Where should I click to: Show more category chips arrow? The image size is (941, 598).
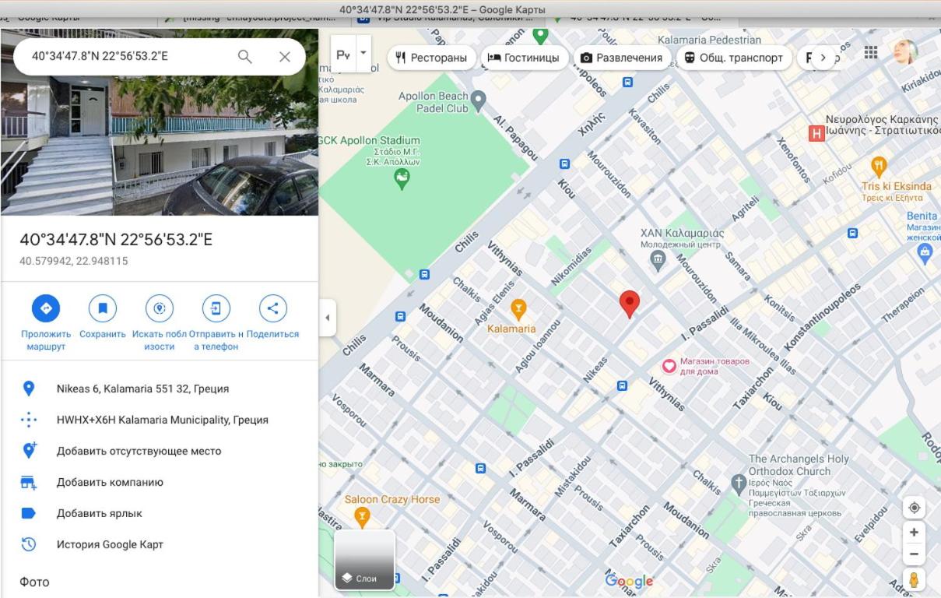point(823,58)
